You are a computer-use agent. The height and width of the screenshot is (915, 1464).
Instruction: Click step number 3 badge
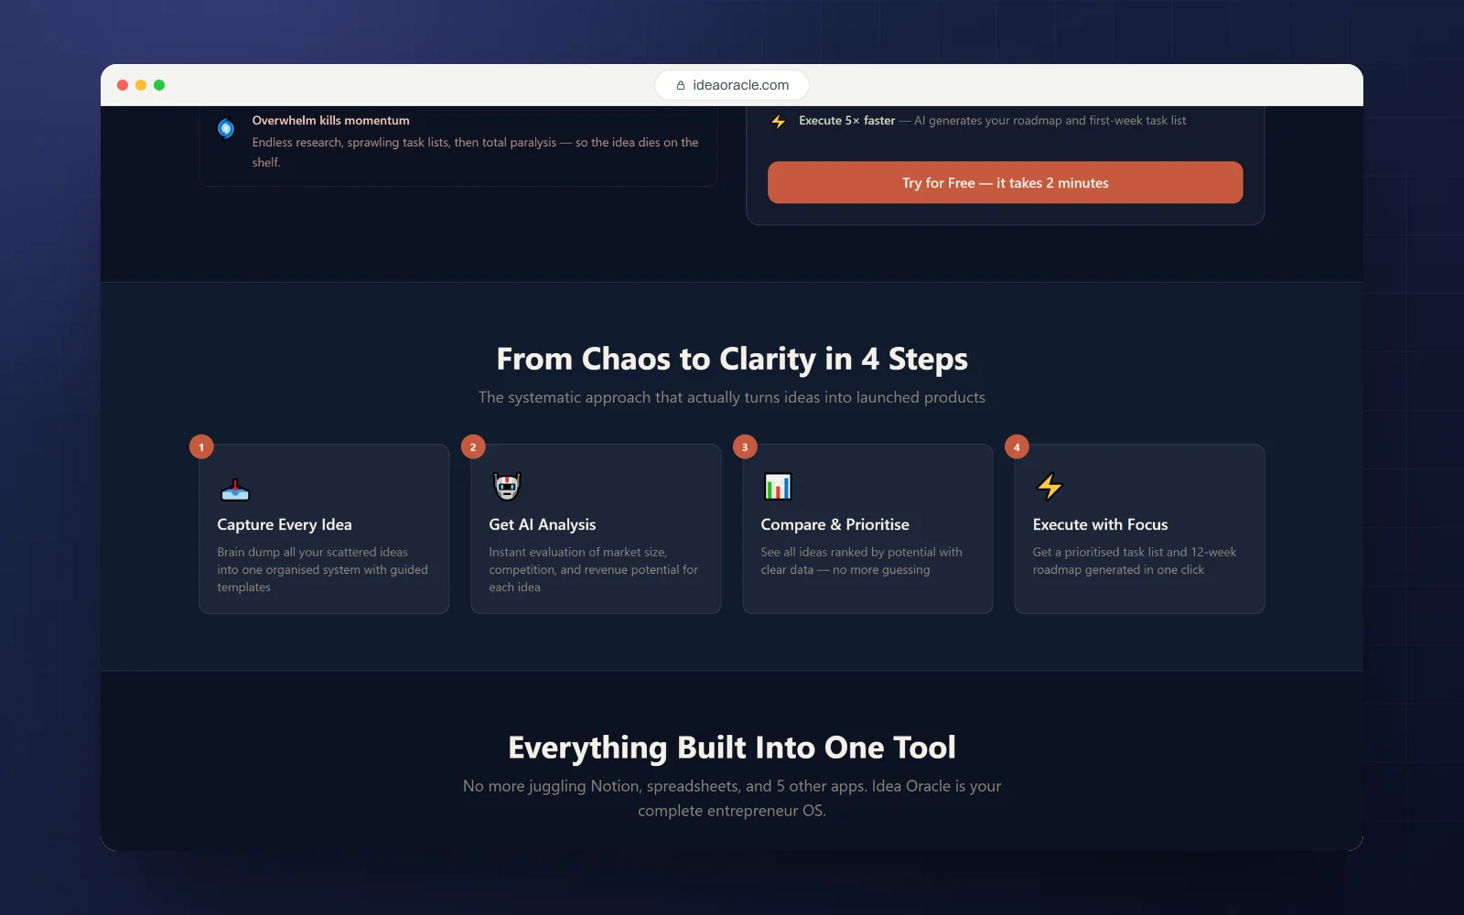(745, 447)
